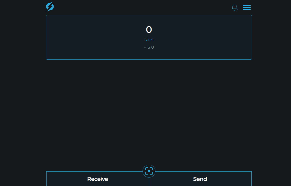Click the ~ $ 0 fiat value
291x186 pixels.
tap(149, 47)
